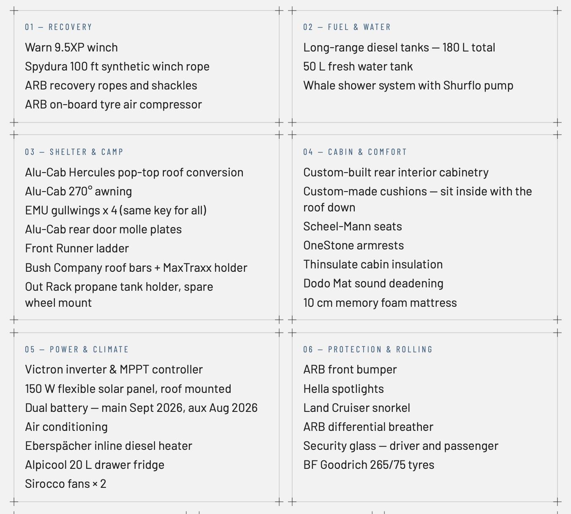Click the '03 — SHELTER & CAMP' heading
This screenshot has width=571, height=514.
coord(74,152)
